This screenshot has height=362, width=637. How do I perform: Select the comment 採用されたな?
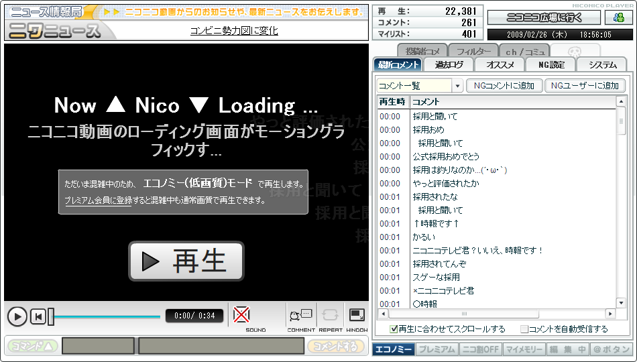click(x=435, y=196)
